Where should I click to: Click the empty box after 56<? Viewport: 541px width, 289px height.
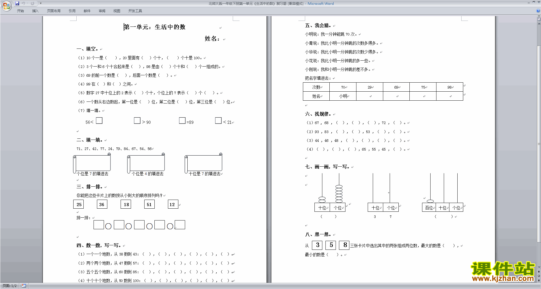pos(99,120)
